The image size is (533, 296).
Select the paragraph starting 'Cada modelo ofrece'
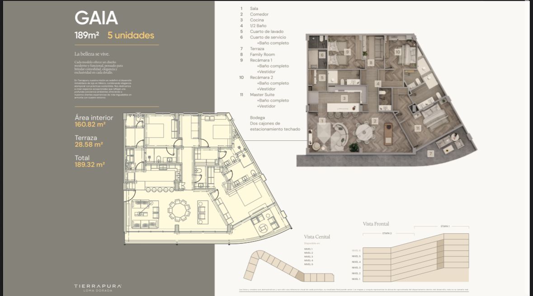pyautogui.click(x=99, y=67)
